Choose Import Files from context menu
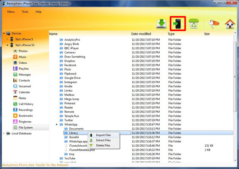The width and height of the screenshot is (239, 169). click(x=103, y=135)
